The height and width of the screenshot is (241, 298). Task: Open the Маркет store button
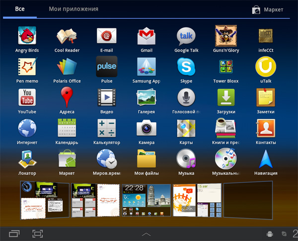(268, 9)
